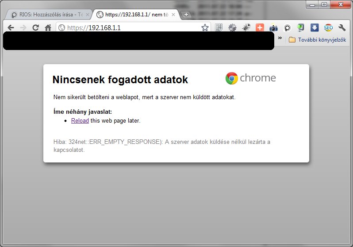Open the gear-shaped extension icon
The height and width of the screenshot is (247, 353).
[x=232, y=28]
